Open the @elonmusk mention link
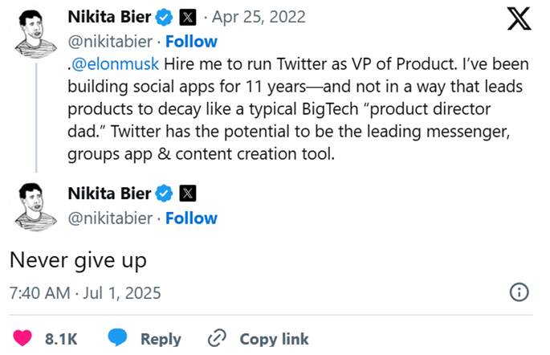 pyautogui.click(x=113, y=63)
